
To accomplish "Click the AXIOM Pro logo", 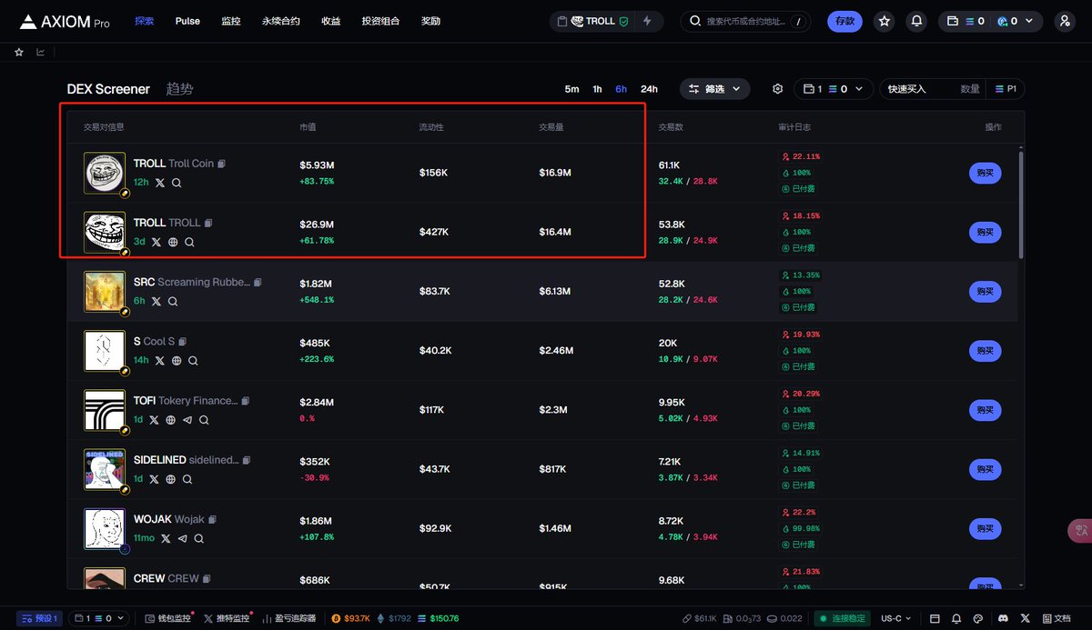I will point(65,21).
